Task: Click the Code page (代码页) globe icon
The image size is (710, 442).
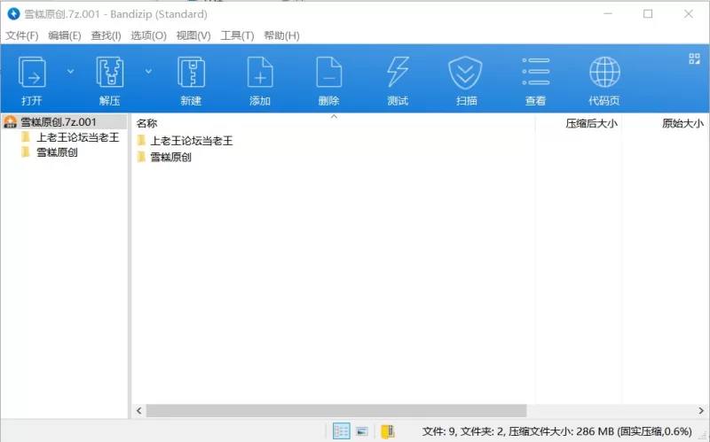Action: tap(604, 72)
